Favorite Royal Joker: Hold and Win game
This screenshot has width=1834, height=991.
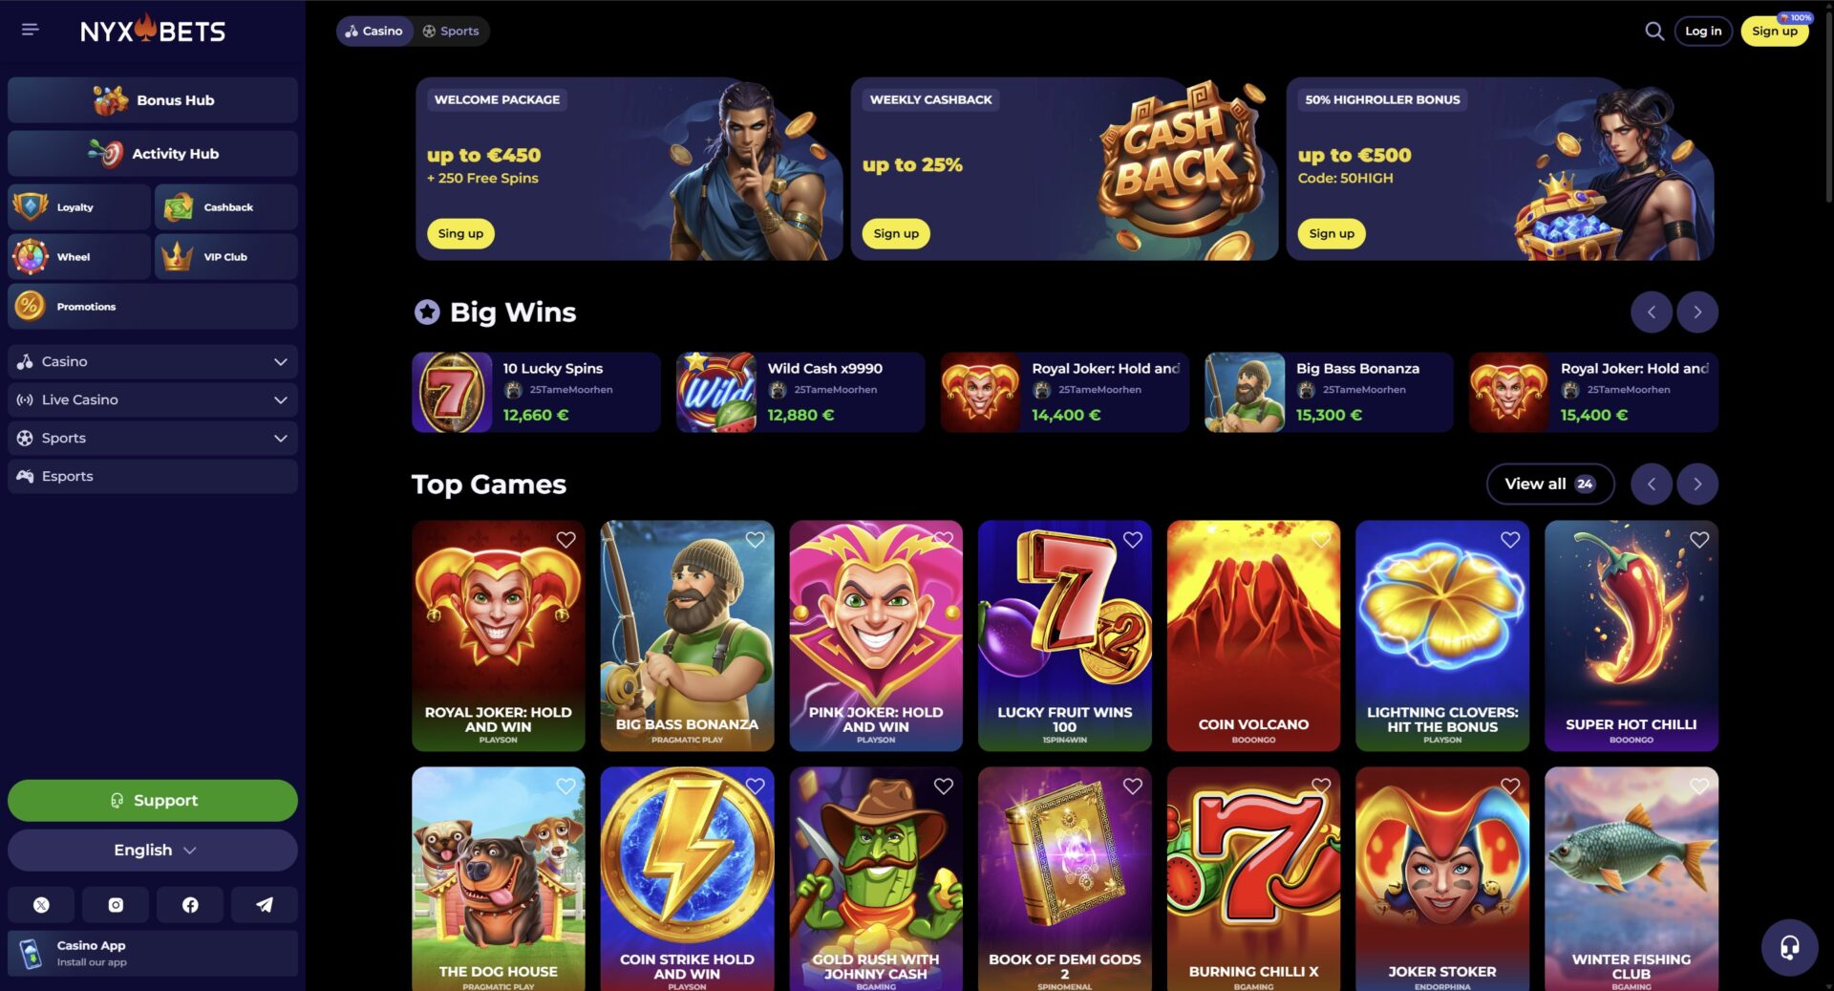565,540
